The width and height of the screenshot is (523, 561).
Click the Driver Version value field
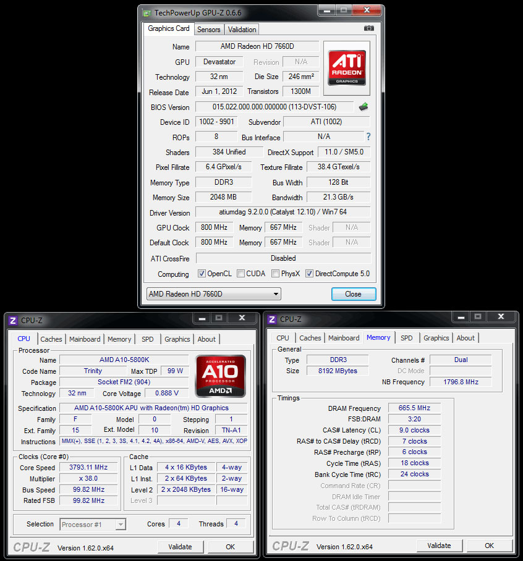click(283, 212)
